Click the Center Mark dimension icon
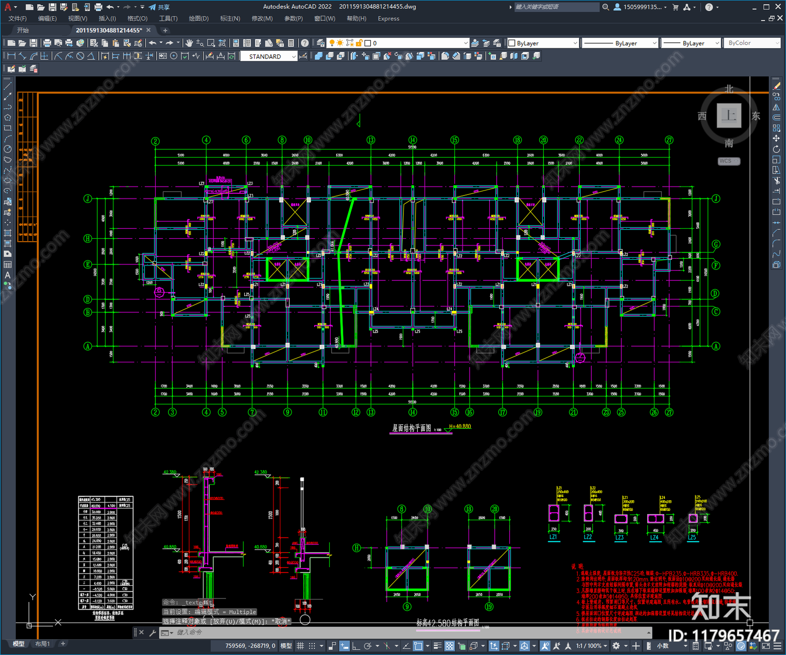The height and width of the screenshot is (655, 786). [174, 56]
